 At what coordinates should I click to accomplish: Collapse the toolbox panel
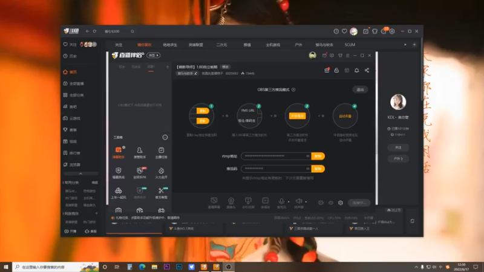click(165, 137)
